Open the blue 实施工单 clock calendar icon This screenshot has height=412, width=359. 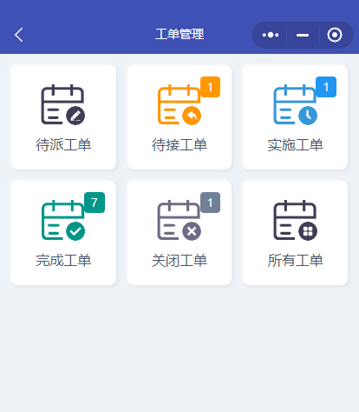295,104
